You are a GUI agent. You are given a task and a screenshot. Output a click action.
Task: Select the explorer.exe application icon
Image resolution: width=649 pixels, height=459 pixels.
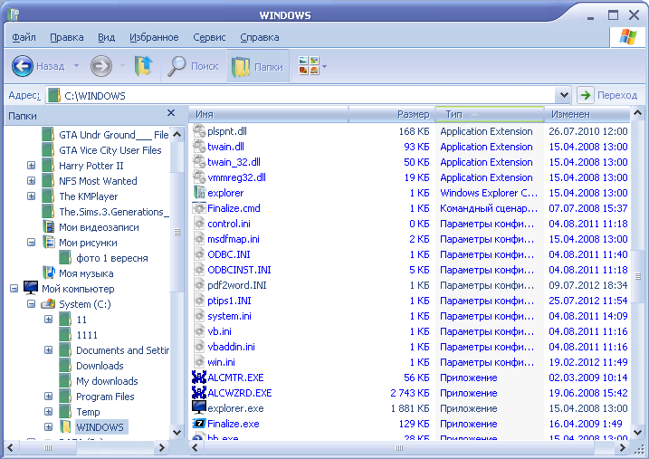tap(199, 407)
